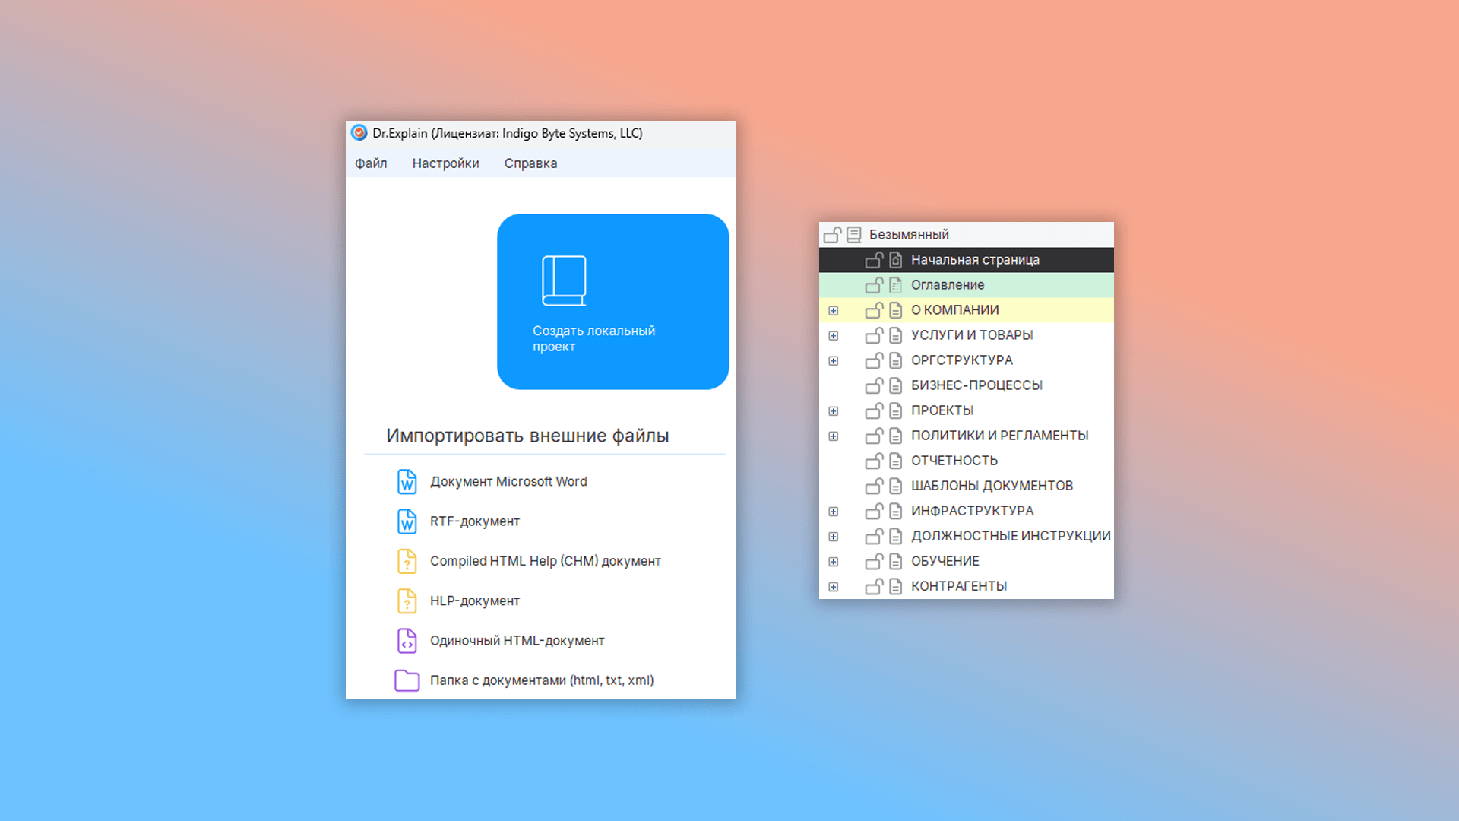Toggle the lock icon on Безымянный root
Screen dimensions: 1459x821
point(832,235)
